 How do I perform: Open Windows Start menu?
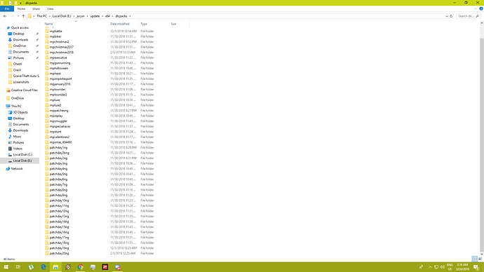tap(6, 267)
